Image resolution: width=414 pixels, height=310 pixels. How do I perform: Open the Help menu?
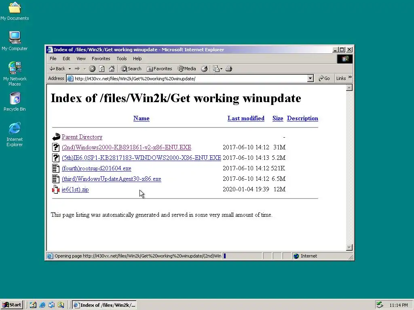(137, 59)
